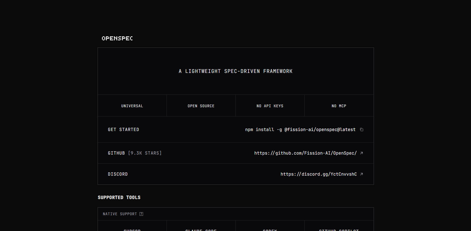This screenshot has width=471, height=231.
Task: Select the OPEN SOURCE feature cell
Action: (x=201, y=105)
